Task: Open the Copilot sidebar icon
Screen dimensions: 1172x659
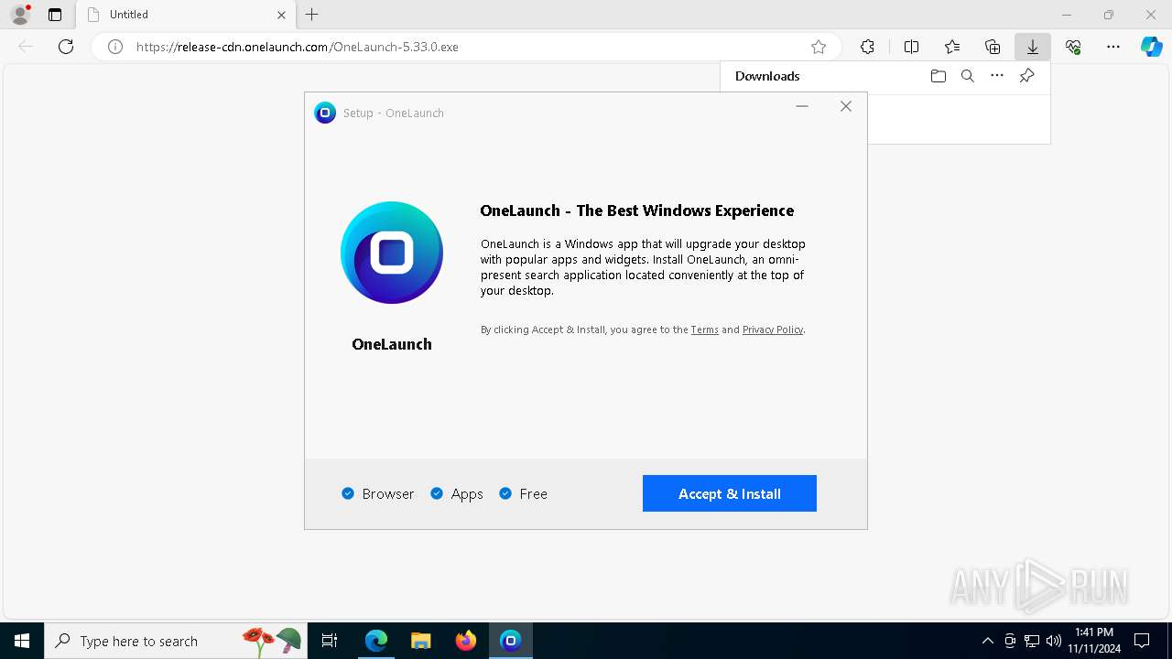Action: [x=1151, y=47]
